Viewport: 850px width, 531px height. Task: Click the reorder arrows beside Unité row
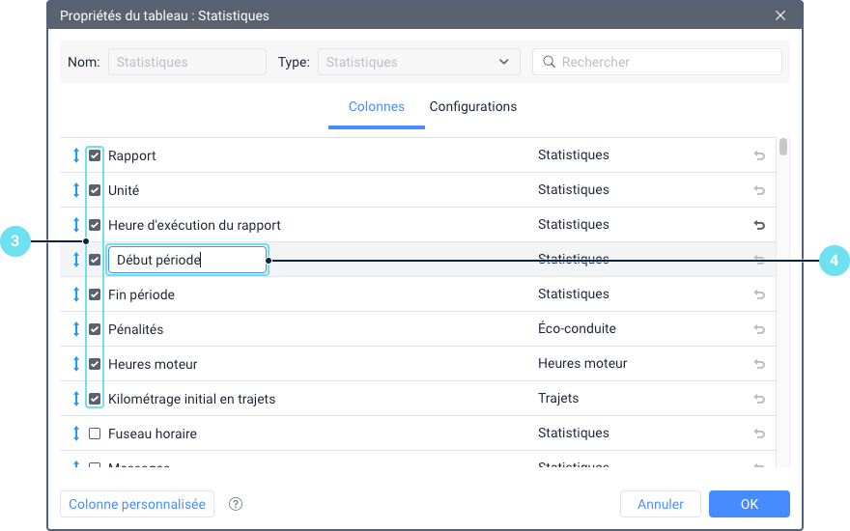click(75, 190)
